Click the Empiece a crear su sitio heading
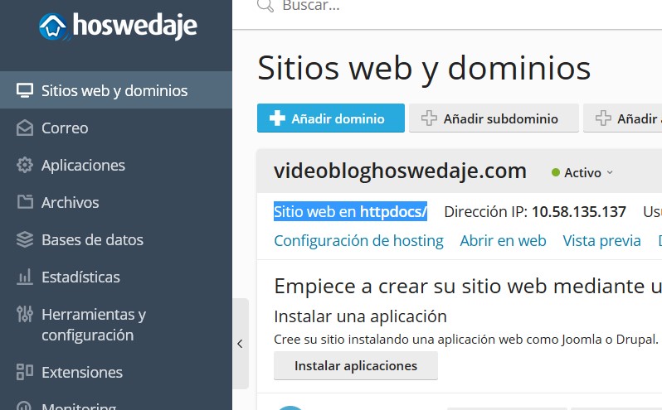This screenshot has height=410, width=662. 468,287
